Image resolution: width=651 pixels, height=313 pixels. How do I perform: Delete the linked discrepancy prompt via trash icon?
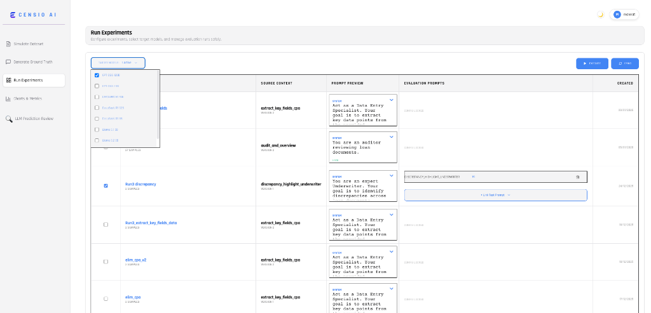pos(577,176)
